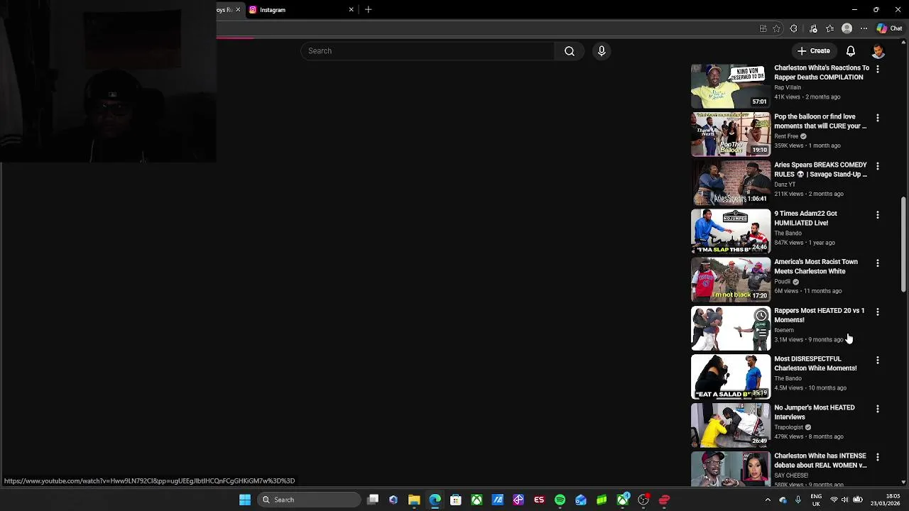Open the YouTube account avatar menu
The height and width of the screenshot is (511, 909).
coord(878,51)
